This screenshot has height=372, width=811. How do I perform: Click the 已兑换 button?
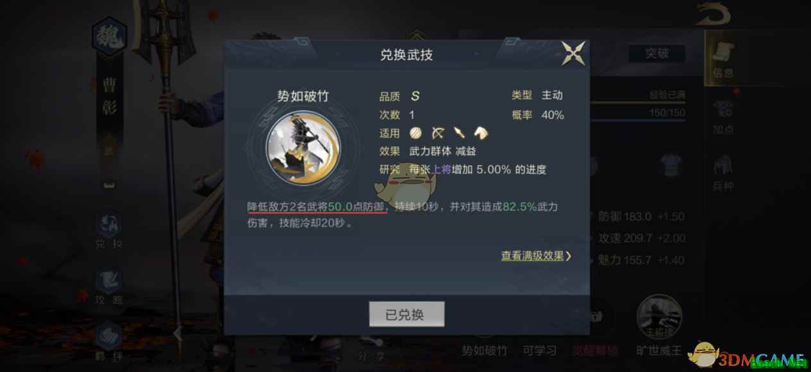click(x=406, y=314)
